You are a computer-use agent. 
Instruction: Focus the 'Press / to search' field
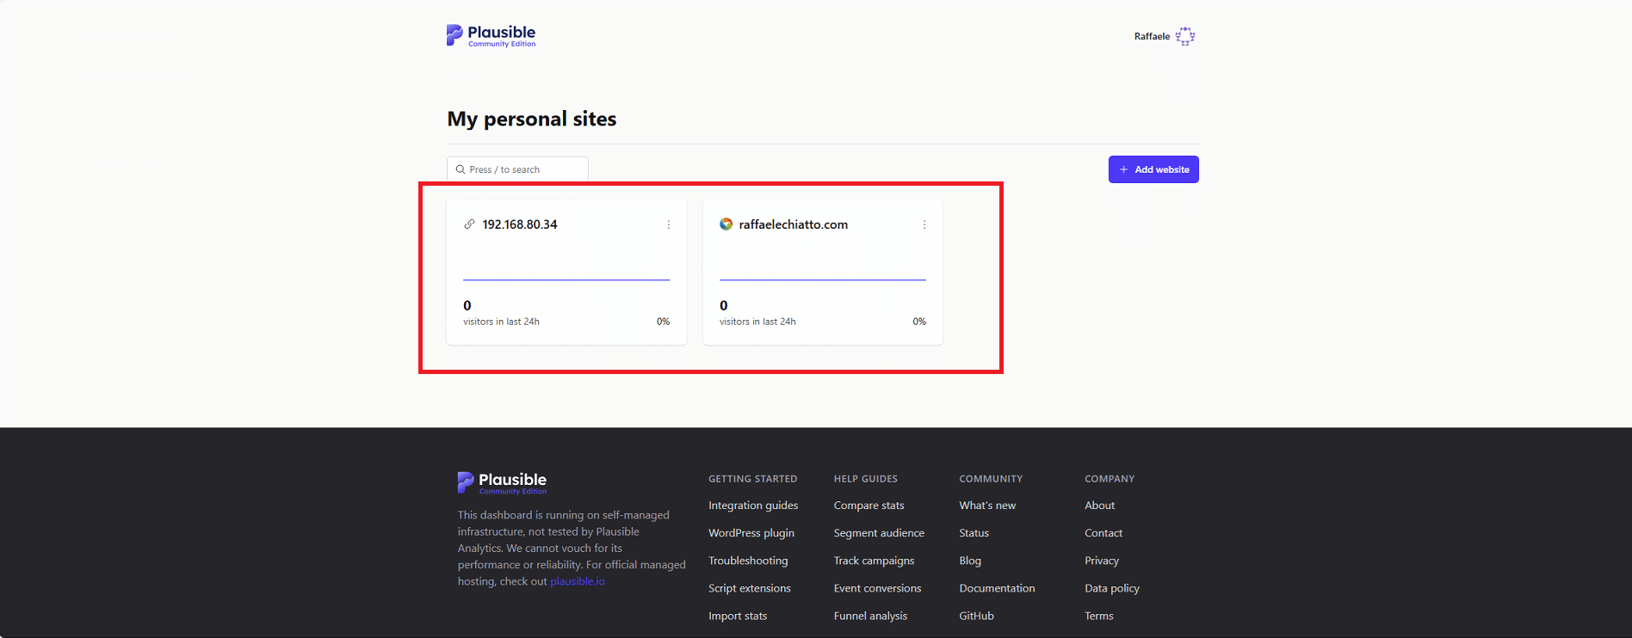click(x=517, y=169)
